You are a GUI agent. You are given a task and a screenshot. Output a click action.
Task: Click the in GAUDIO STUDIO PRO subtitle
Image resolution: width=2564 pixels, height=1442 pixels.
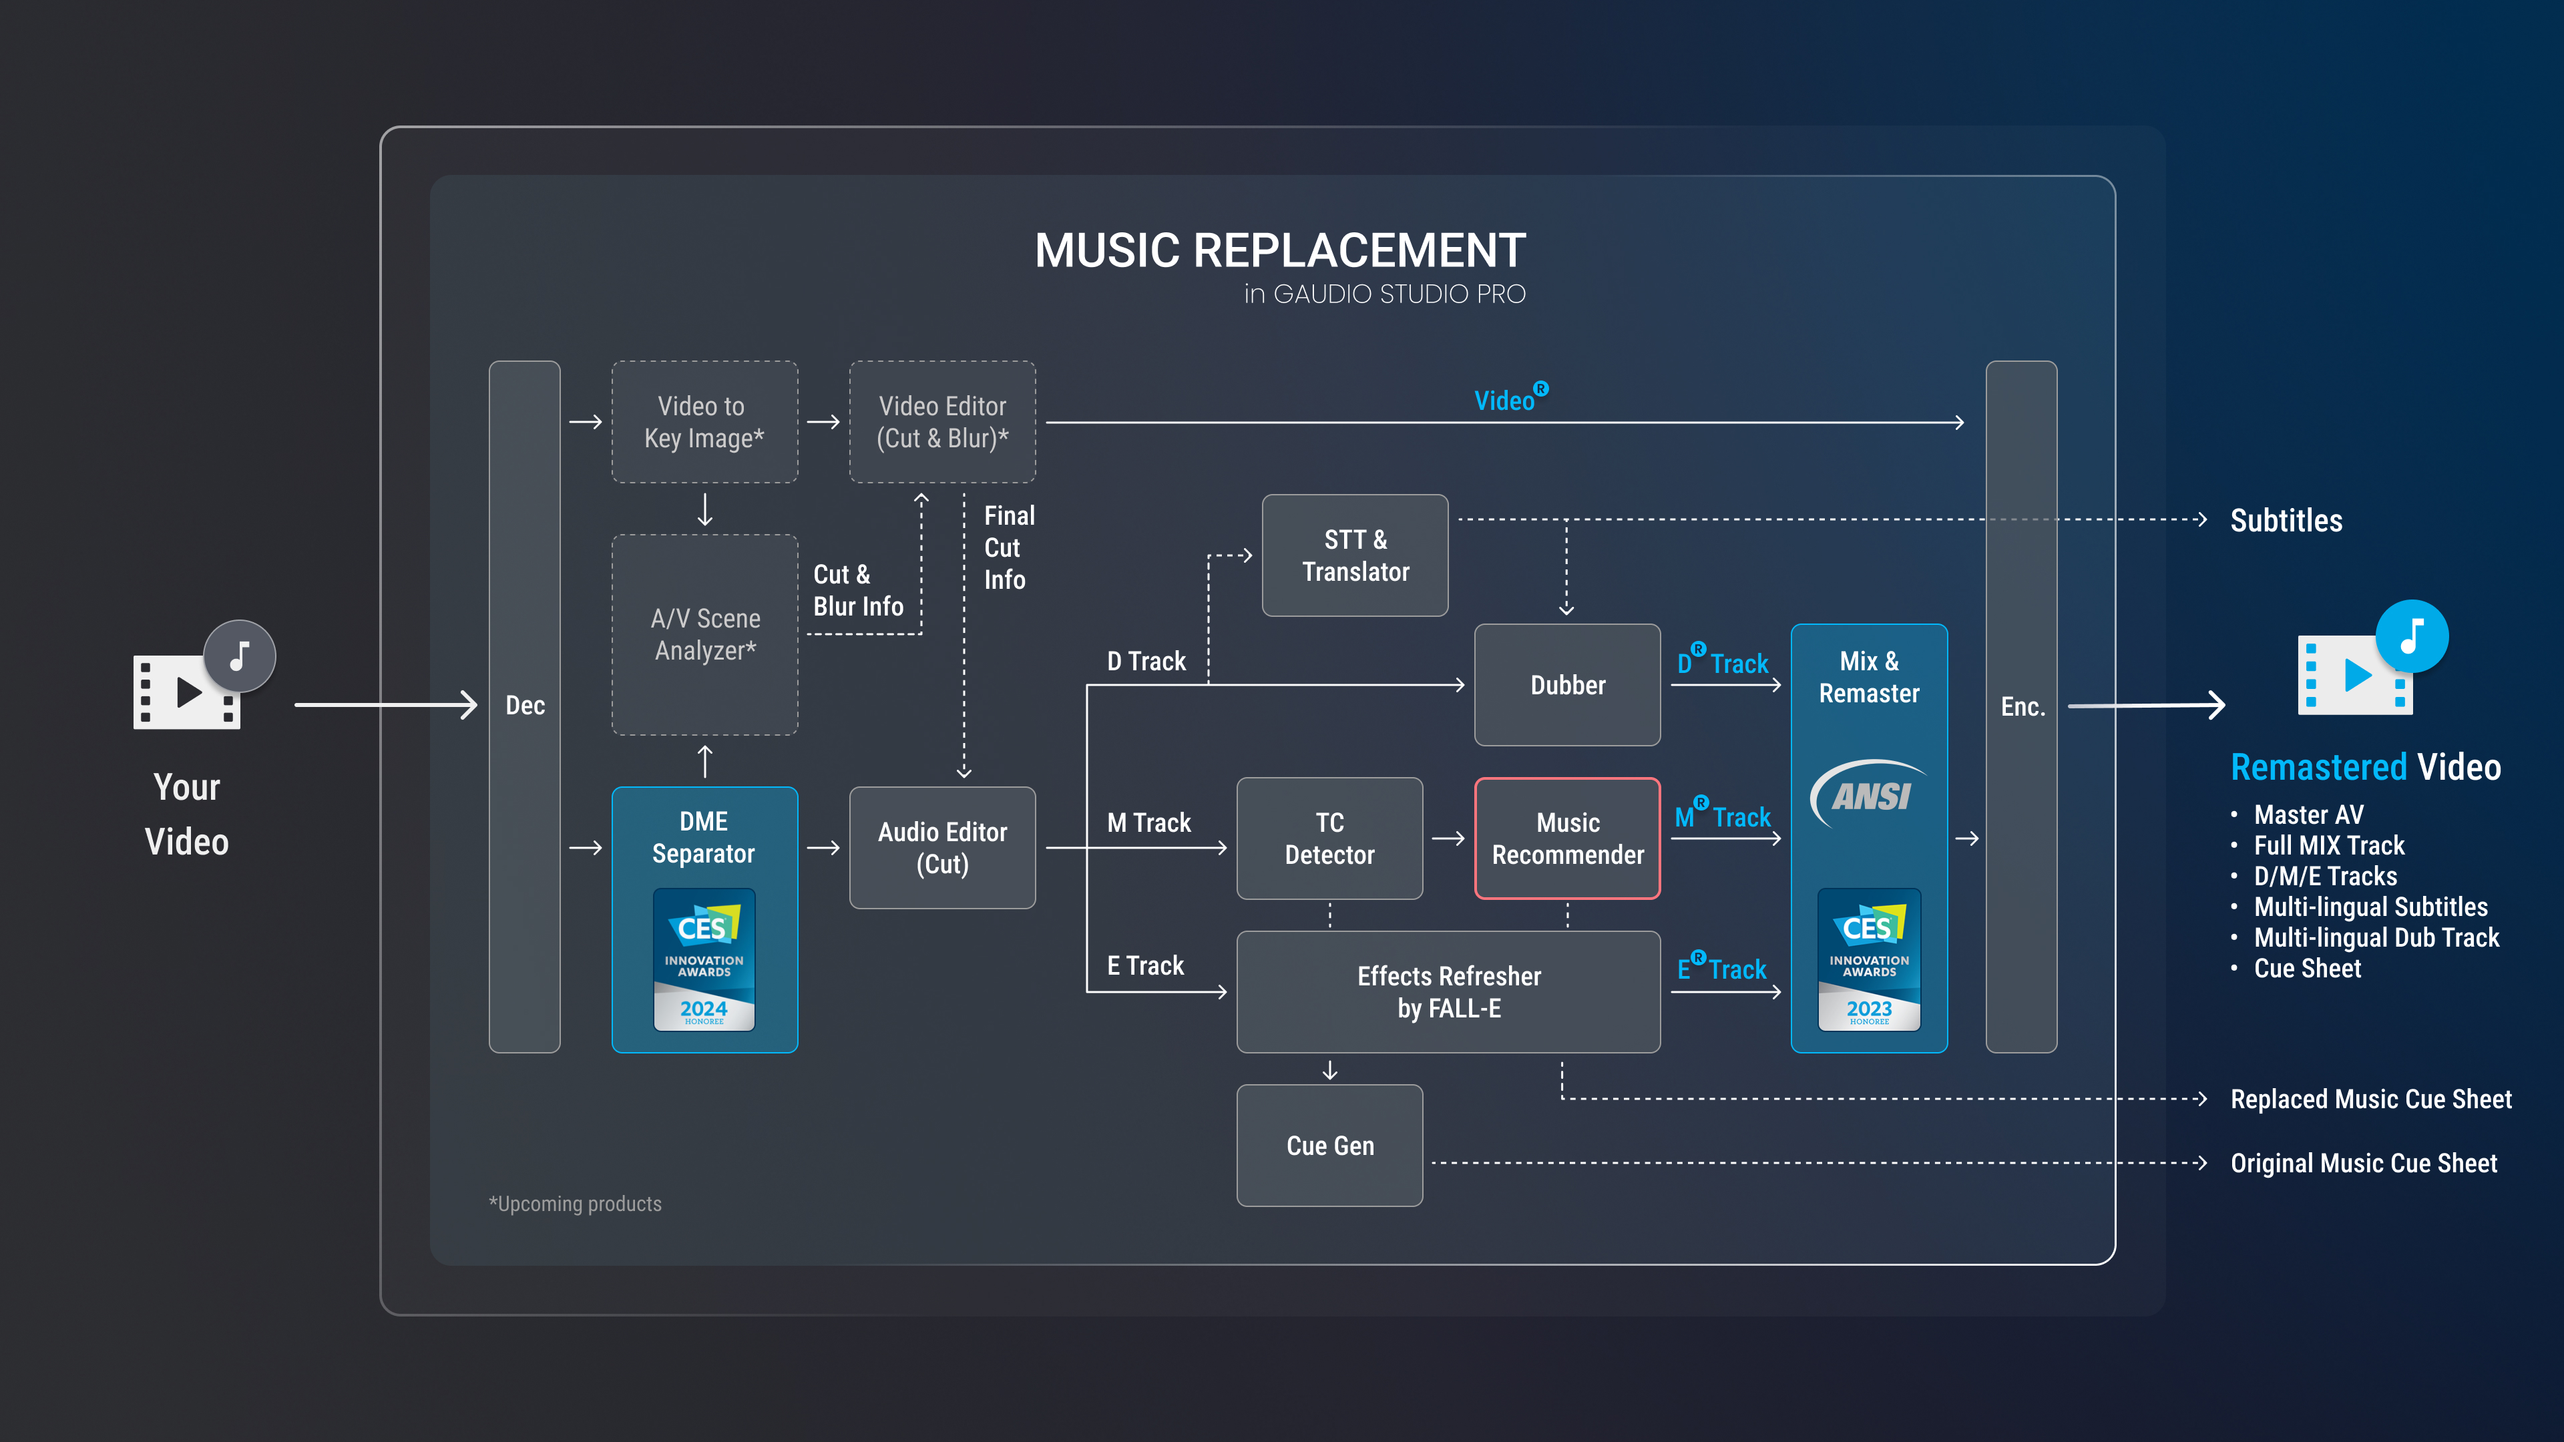pos(1385,294)
